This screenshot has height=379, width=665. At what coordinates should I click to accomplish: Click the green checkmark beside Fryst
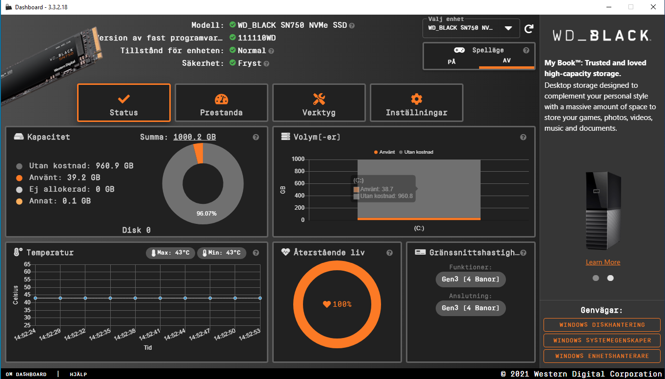click(x=233, y=63)
